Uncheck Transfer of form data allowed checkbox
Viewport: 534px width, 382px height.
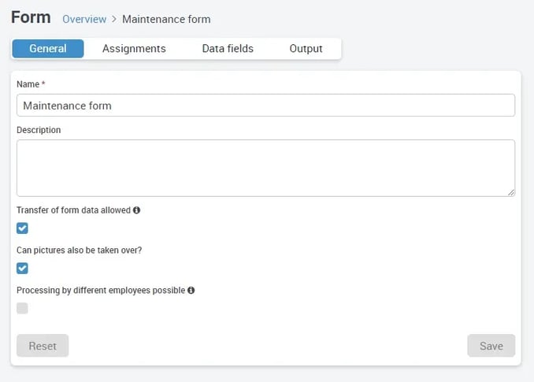coord(23,228)
